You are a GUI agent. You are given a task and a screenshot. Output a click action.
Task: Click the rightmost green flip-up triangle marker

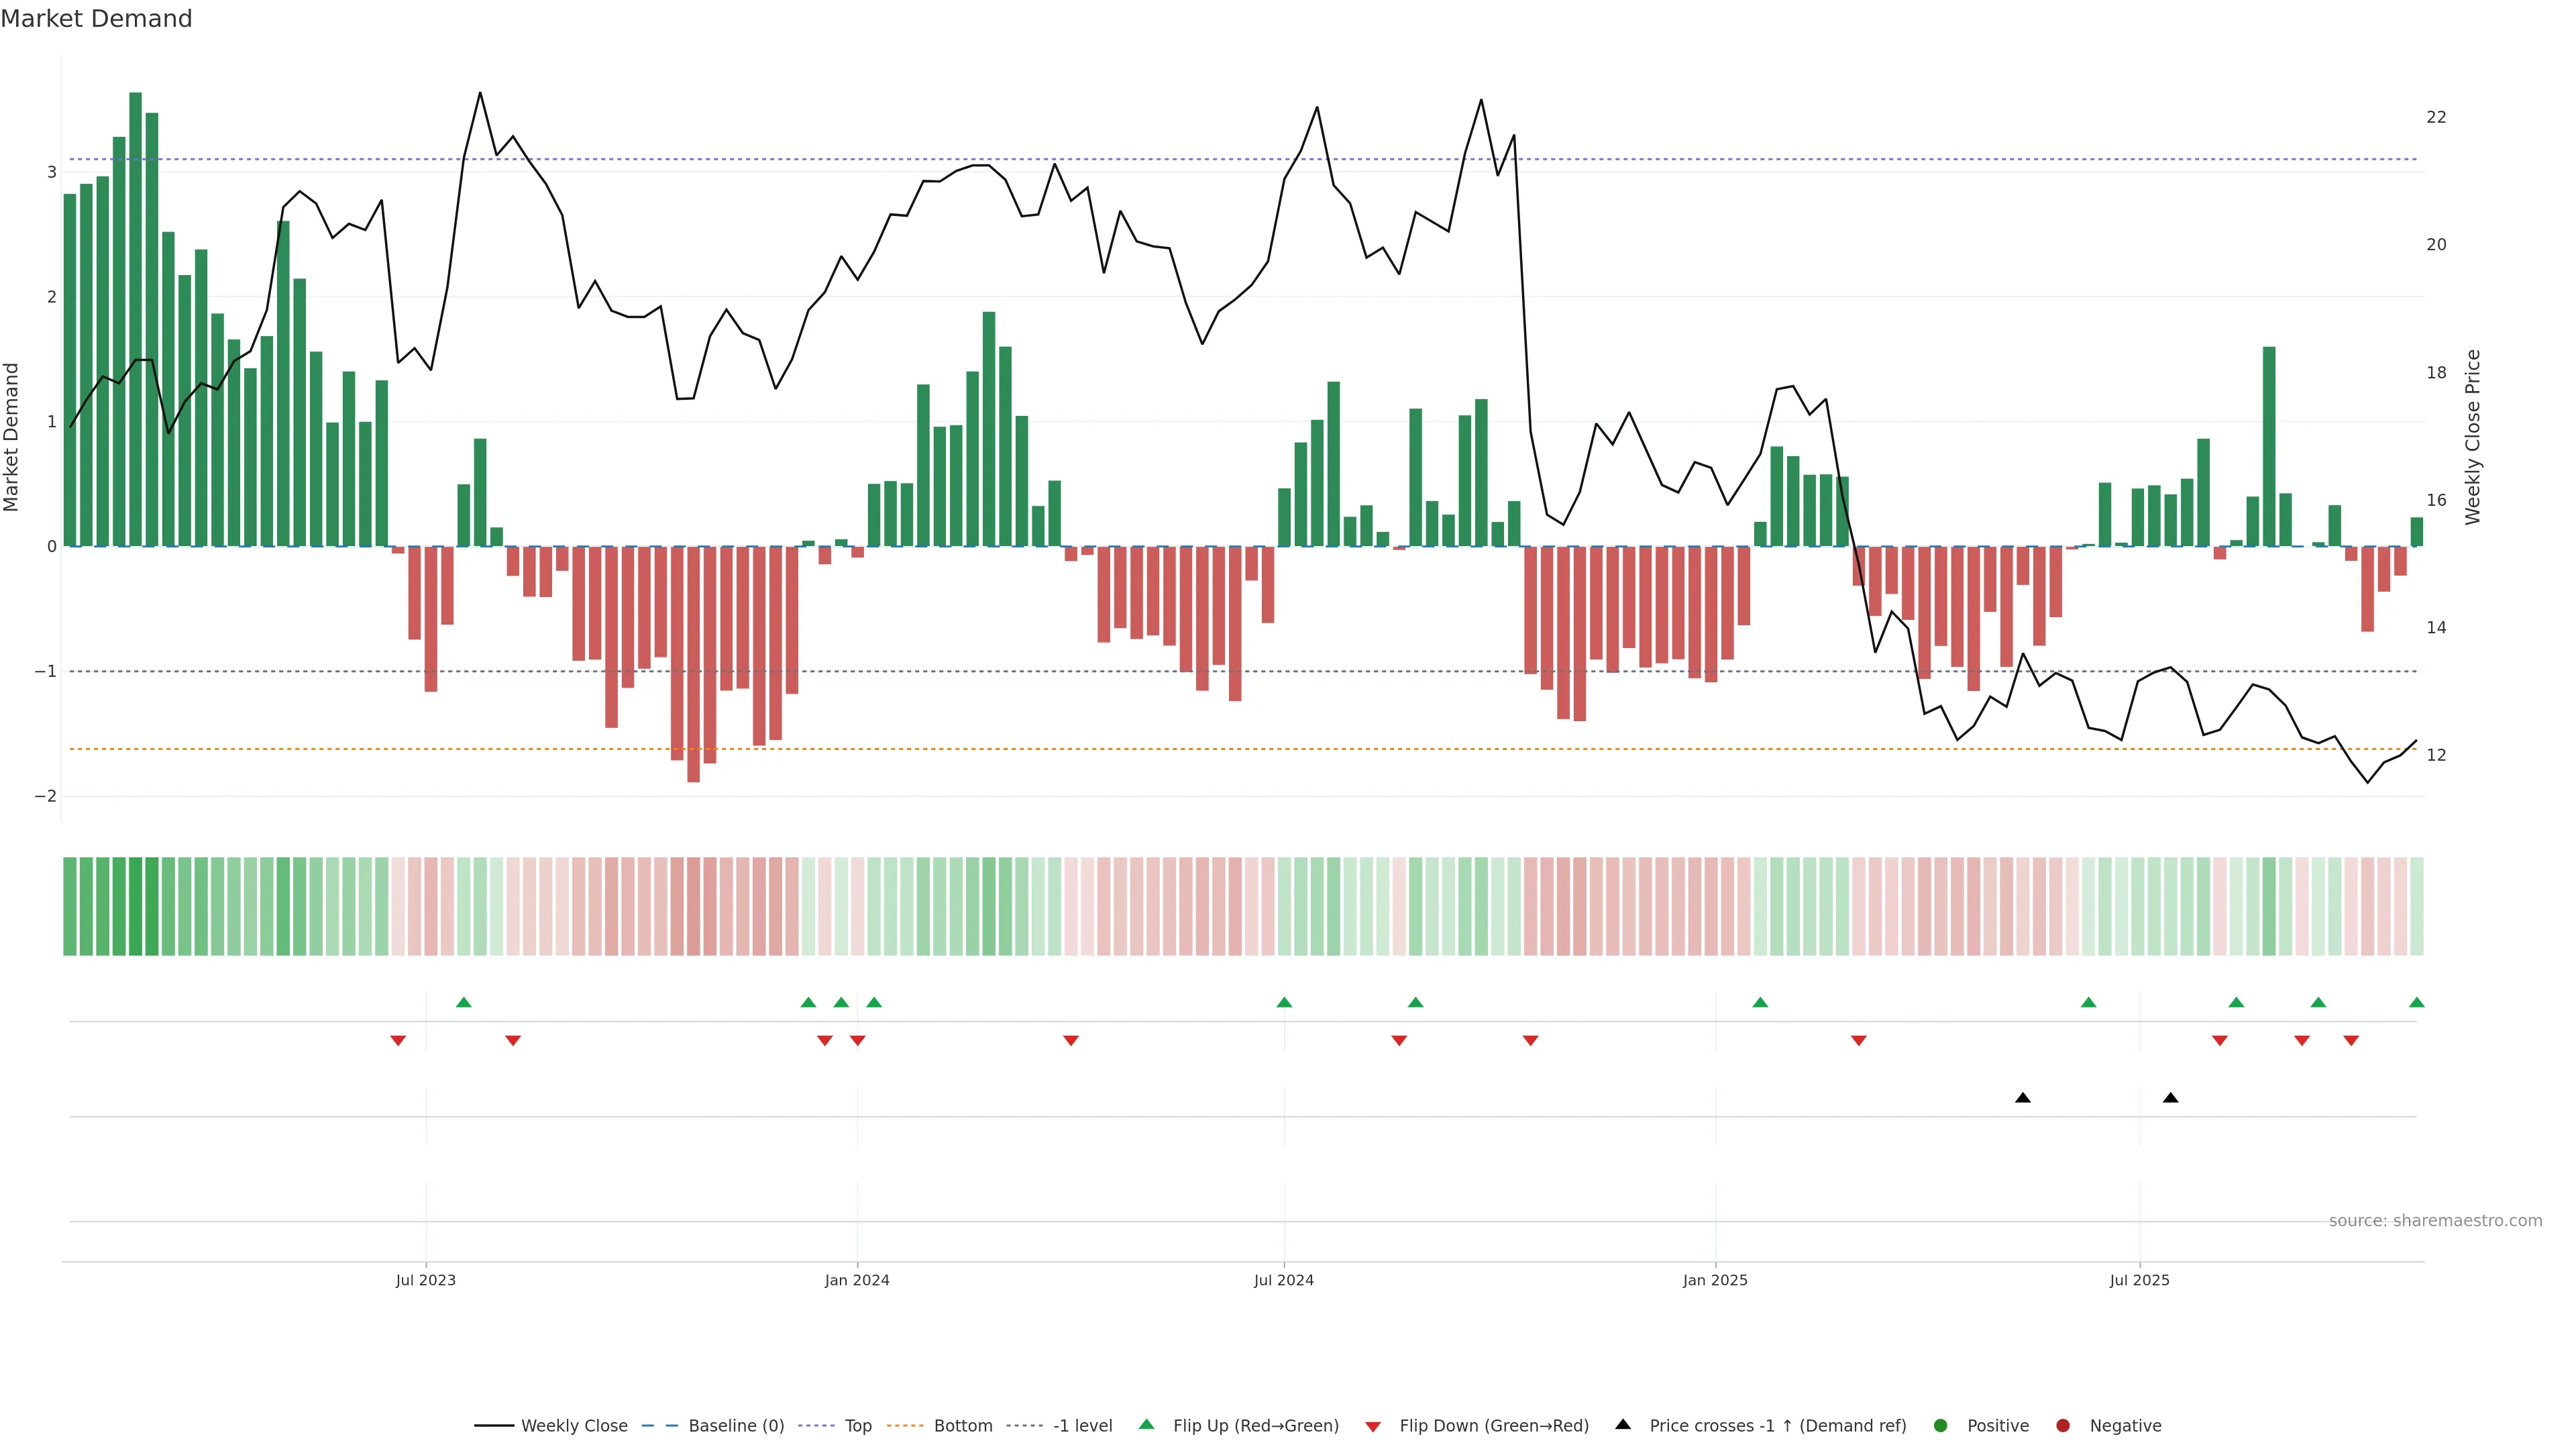(2417, 1002)
